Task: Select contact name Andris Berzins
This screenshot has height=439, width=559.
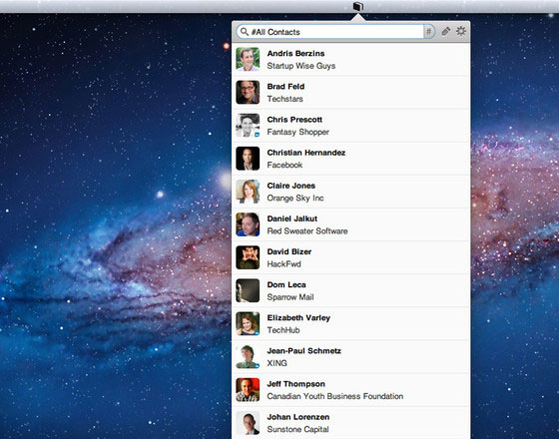Action: tap(295, 54)
